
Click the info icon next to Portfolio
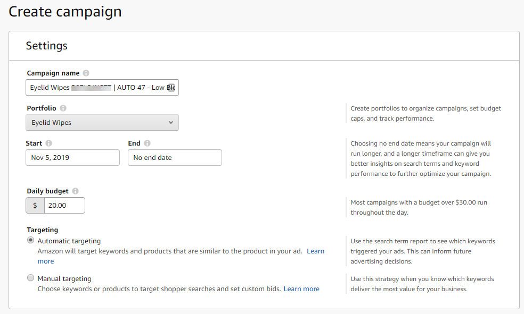[x=63, y=108]
